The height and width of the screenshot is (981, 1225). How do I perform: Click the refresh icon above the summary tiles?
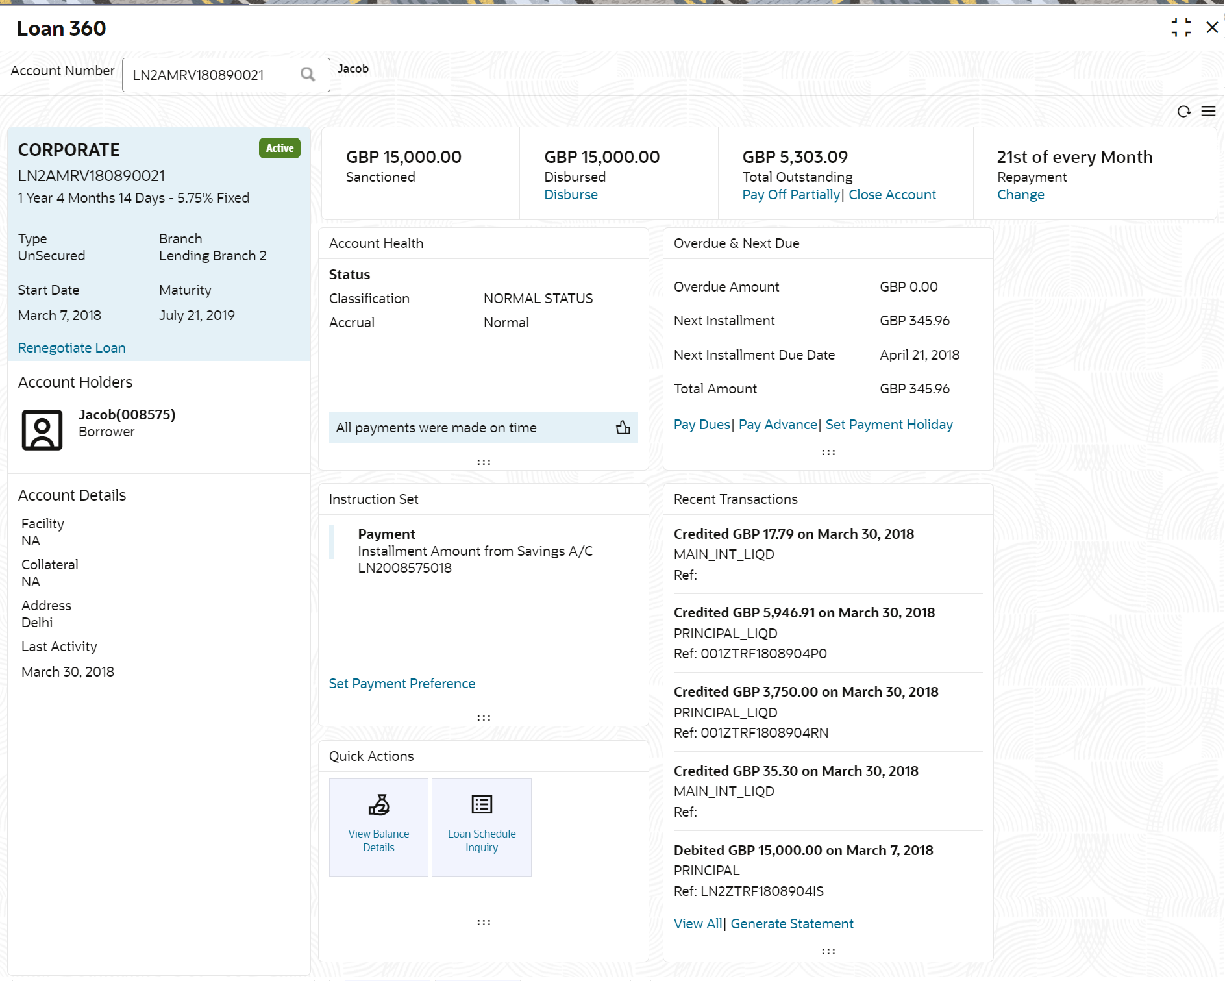point(1184,112)
